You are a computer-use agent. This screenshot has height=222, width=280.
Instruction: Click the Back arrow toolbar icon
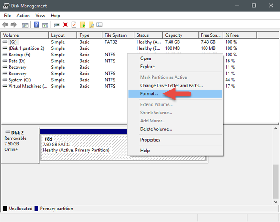tap(5, 25)
